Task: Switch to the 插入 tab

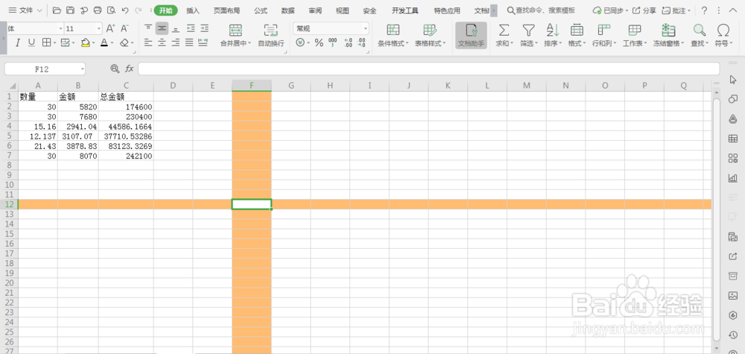Action: [x=193, y=10]
